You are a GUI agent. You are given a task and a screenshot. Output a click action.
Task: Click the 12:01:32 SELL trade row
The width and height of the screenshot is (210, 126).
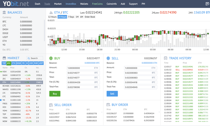point(186,70)
